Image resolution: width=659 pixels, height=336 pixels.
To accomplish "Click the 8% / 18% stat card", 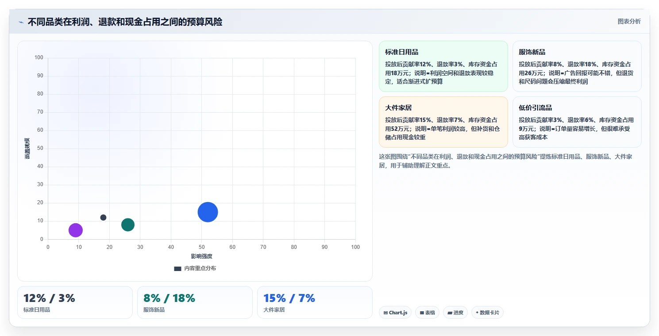I will tap(195, 302).
